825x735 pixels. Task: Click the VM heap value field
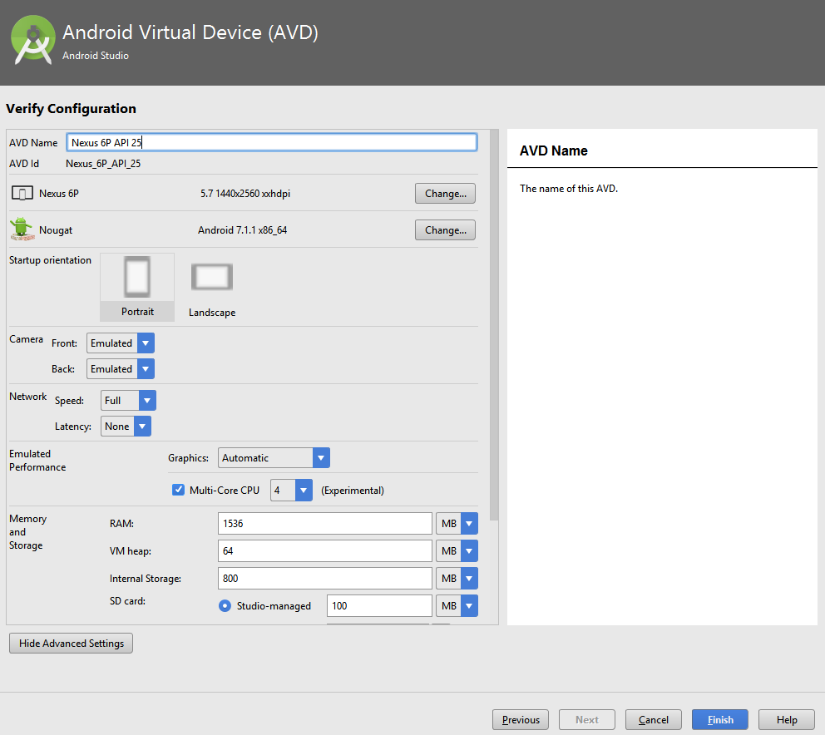(x=324, y=551)
